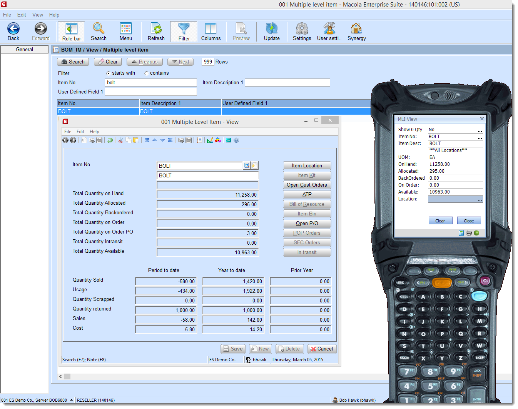Click the calculator icon in the MLI View footer
Image resolution: width=518 pixels, height=409 pixels.
click(461, 233)
